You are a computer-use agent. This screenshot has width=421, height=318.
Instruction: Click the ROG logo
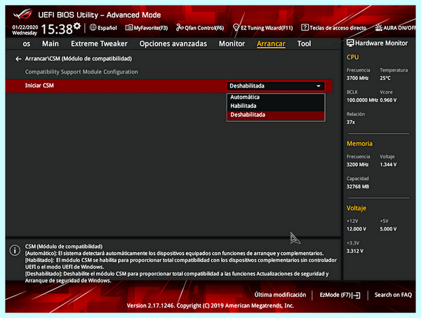click(x=23, y=14)
